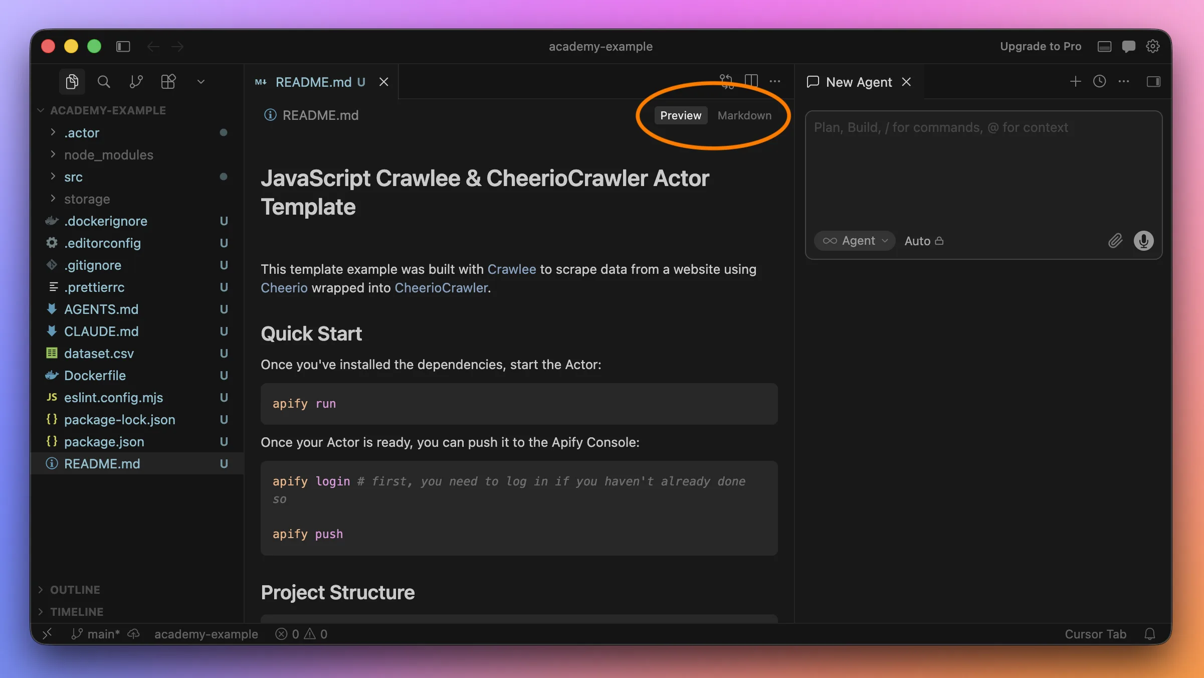
Task: Switch to Markdown mode
Action: pyautogui.click(x=744, y=115)
